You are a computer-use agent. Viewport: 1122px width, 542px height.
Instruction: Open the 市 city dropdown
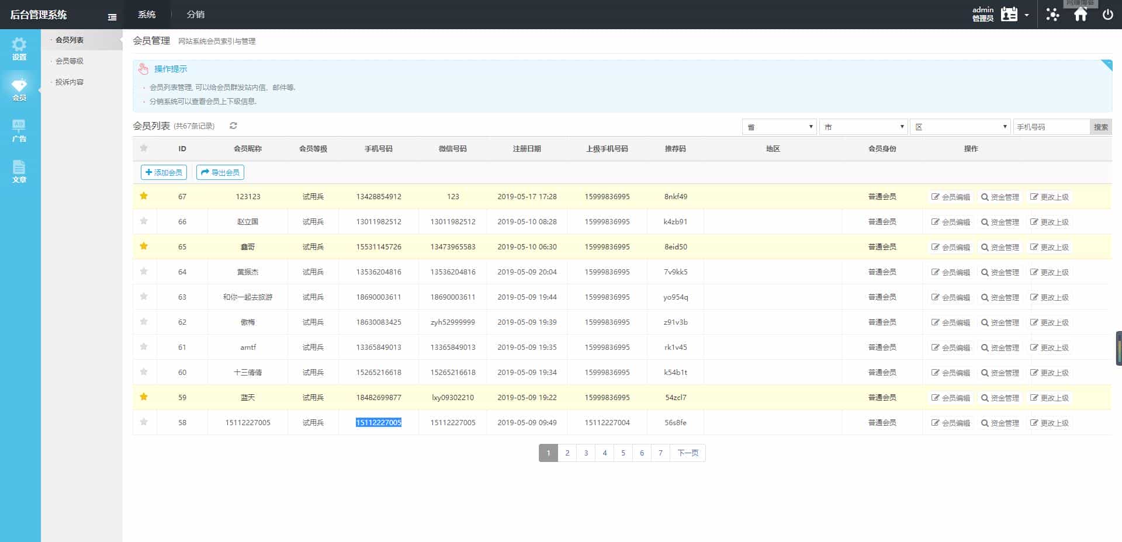coord(863,127)
